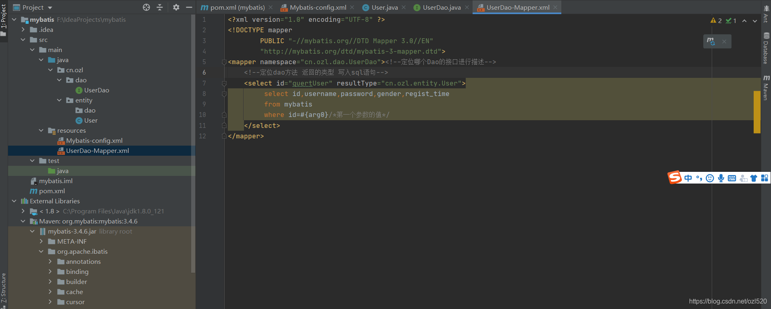Toggle Sogou punctuation mode
This screenshot has height=309, width=771.
point(699,178)
